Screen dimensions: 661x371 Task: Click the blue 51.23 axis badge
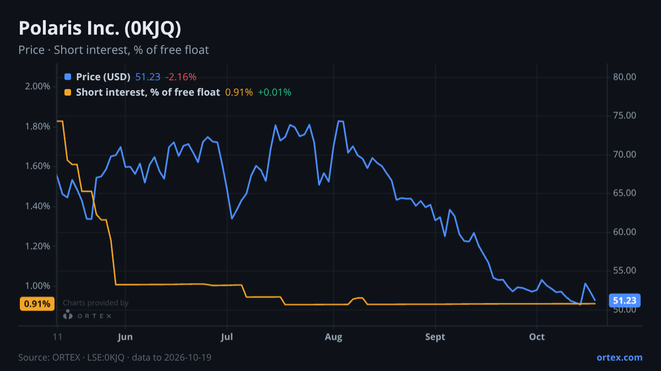[625, 300]
